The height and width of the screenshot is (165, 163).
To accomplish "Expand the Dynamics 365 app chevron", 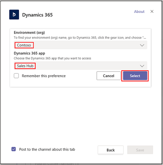I will pyautogui.click(x=142, y=66).
